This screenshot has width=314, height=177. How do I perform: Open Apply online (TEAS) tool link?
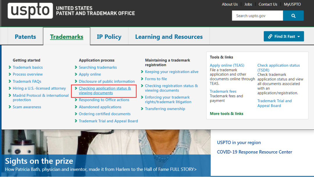227,65
